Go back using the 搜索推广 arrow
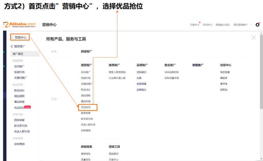 (12, 46)
